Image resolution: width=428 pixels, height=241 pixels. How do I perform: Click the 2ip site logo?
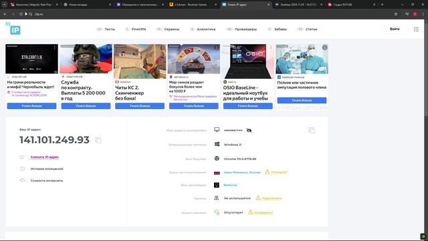[x=13, y=29]
